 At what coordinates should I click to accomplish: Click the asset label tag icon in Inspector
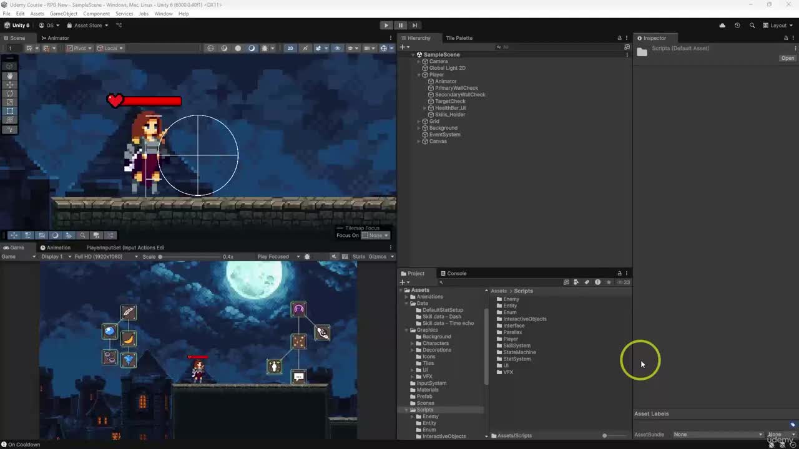coord(793,425)
